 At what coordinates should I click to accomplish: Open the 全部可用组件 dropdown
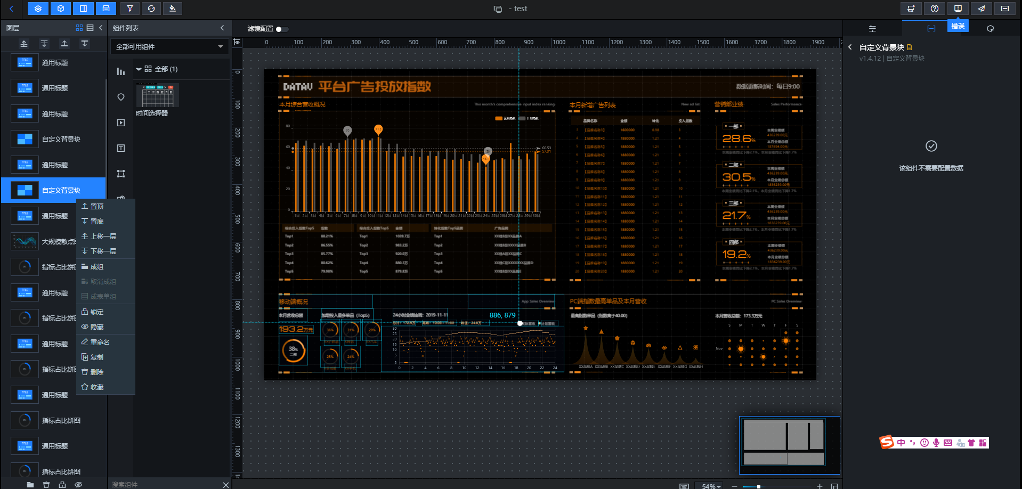click(x=169, y=47)
